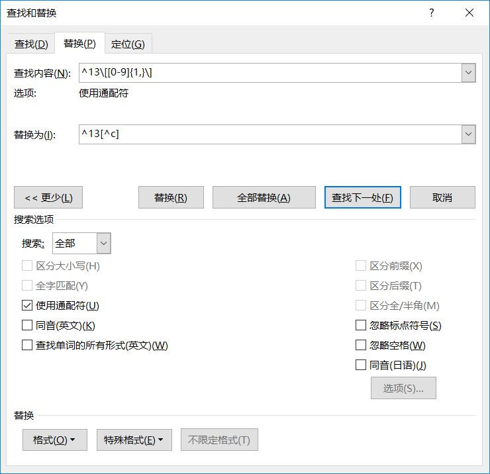Click in the 查找内容 input field

(270, 73)
